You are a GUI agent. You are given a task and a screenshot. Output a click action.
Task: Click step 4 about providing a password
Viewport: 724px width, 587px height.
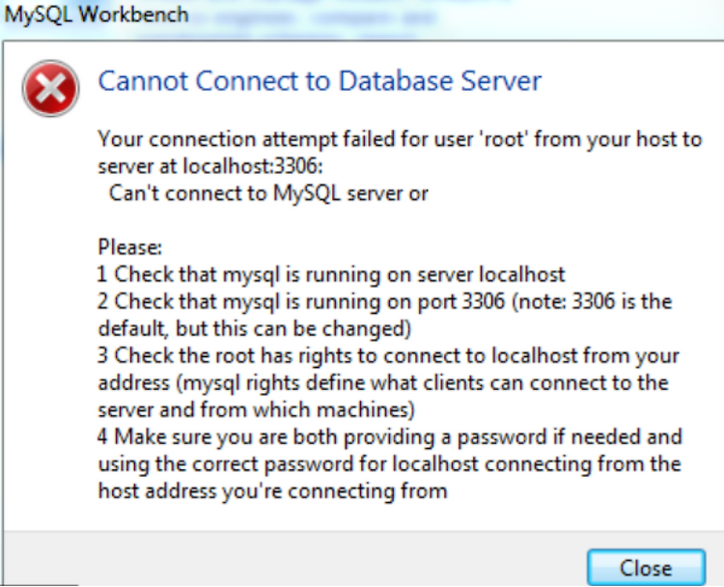390,437
